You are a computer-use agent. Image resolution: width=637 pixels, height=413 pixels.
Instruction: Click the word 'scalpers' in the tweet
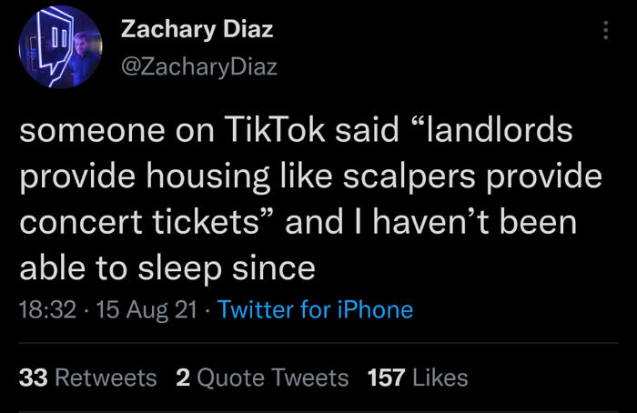409,176
